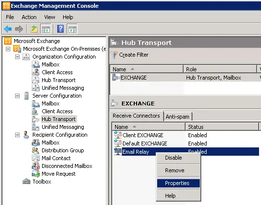Toggle the Show/Hide Console Tree icon
261x205 pixels.
46,29
